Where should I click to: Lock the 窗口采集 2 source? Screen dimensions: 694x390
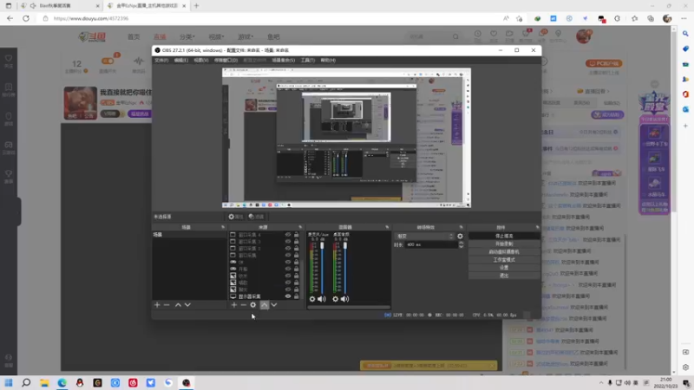tap(297, 249)
